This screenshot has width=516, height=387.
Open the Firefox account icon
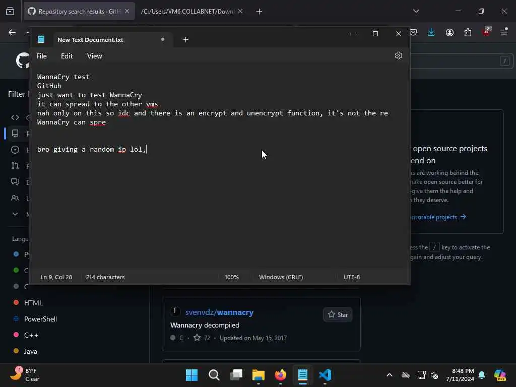(x=449, y=32)
